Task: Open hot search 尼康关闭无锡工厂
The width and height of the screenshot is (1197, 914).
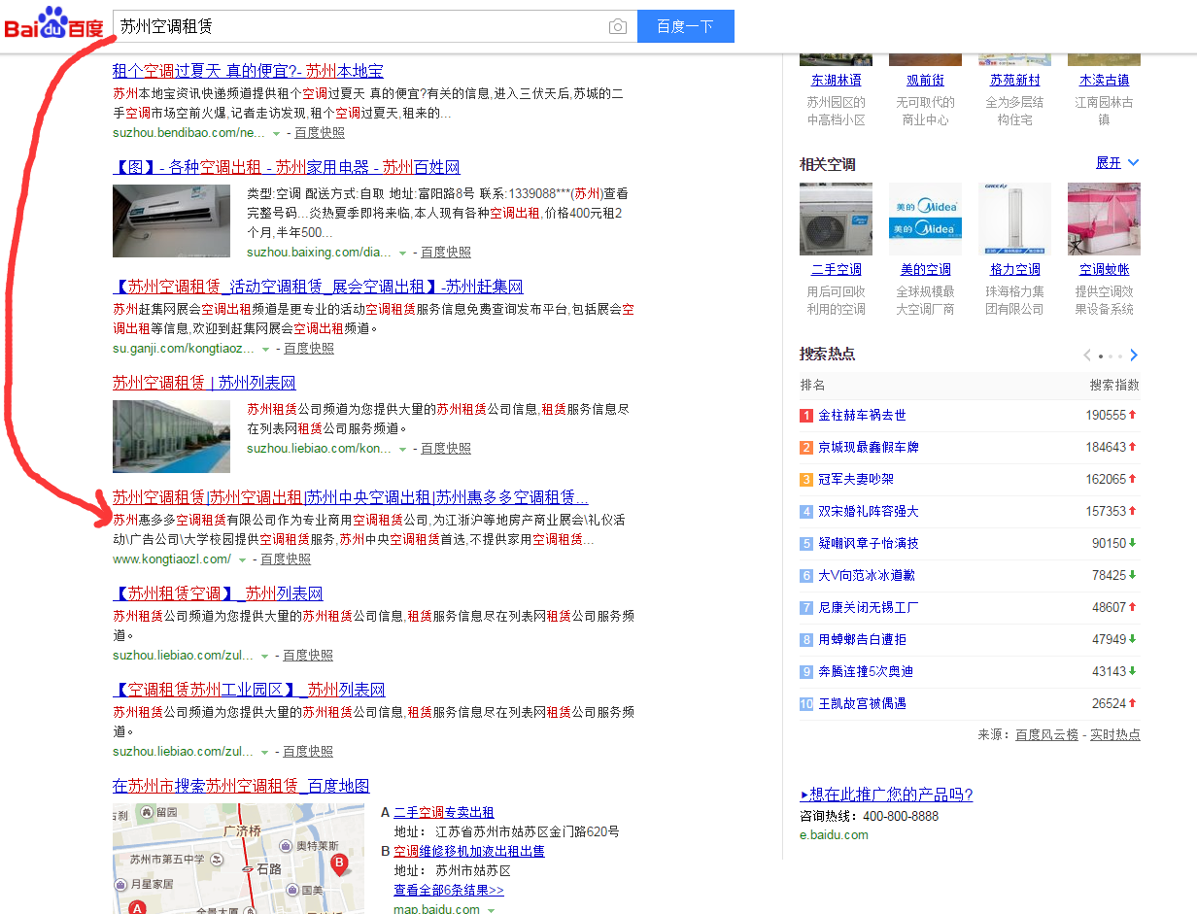Action: (869, 607)
